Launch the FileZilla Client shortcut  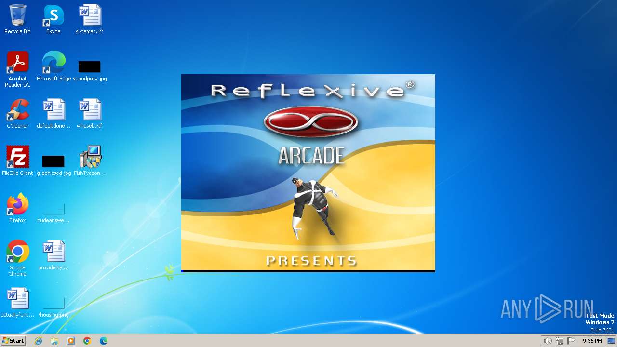pos(17,161)
